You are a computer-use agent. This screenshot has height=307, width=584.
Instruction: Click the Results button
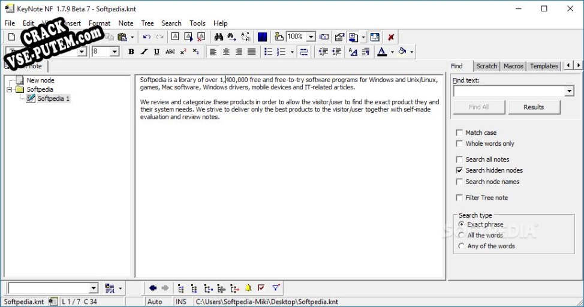(534, 107)
